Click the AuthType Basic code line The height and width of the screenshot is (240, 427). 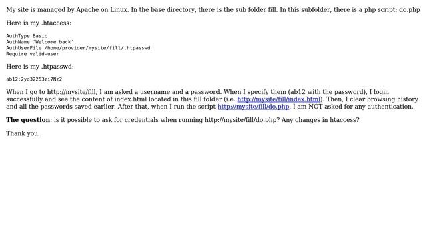pyautogui.click(x=27, y=36)
